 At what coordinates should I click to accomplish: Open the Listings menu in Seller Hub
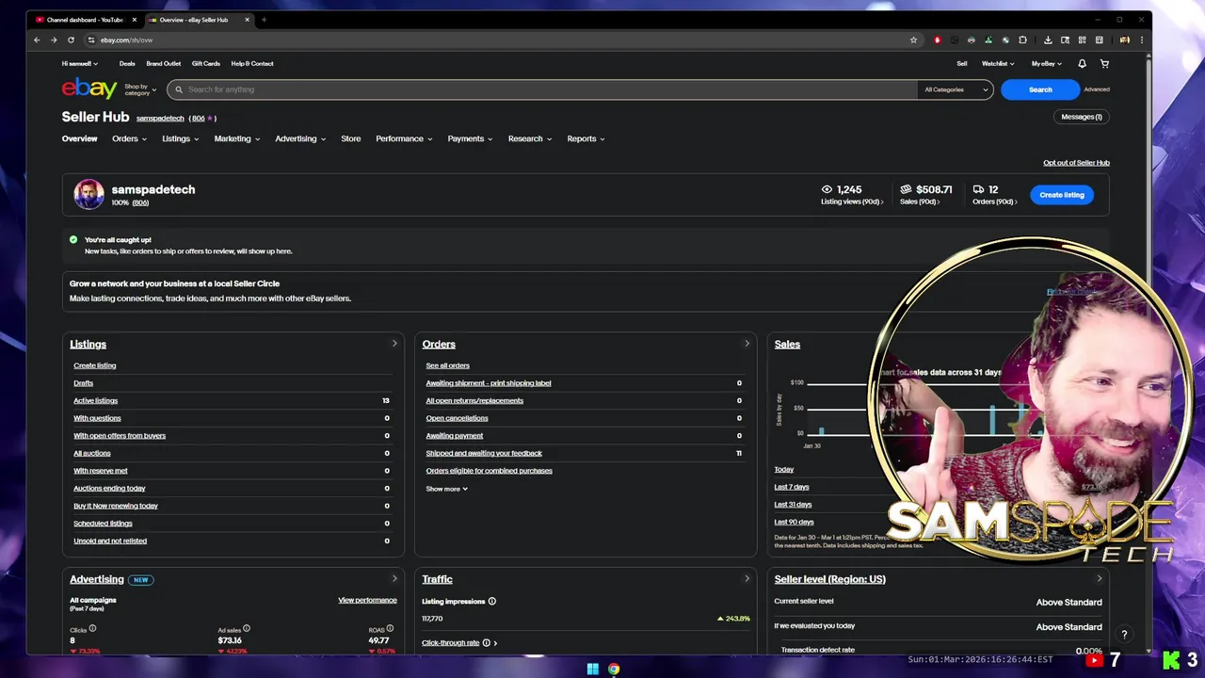[x=180, y=138]
